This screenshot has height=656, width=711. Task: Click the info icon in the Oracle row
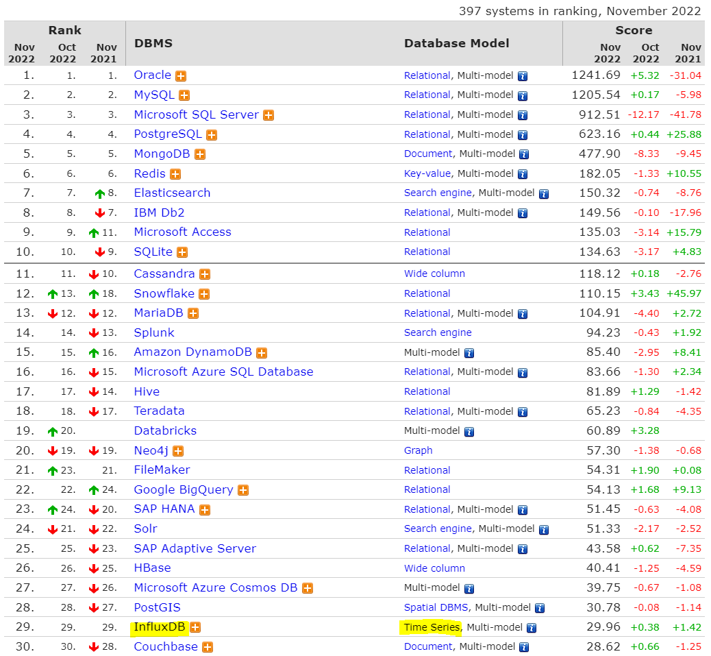coord(523,76)
